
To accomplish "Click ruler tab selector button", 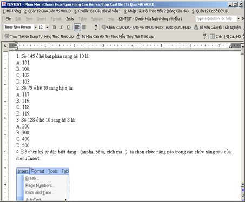I will point(5,46).
